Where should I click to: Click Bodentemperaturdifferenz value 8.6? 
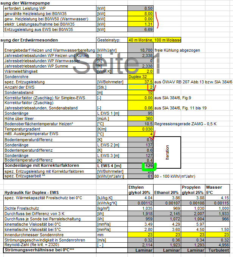point(140,150)
